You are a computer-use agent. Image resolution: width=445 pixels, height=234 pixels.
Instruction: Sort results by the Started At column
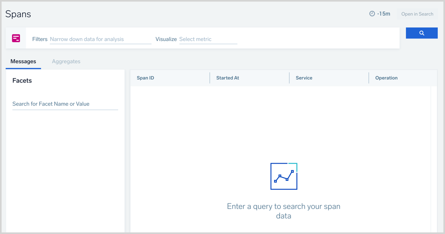point(227,77)
